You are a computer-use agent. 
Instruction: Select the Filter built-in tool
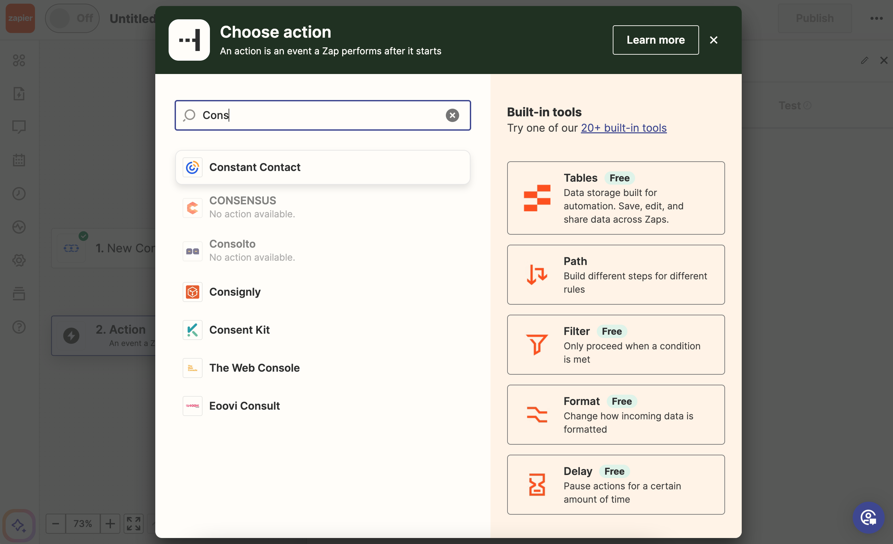click(x=615, y=345)
